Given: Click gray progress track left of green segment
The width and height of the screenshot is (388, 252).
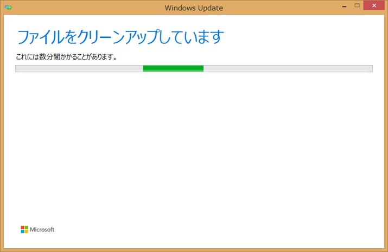Looking at the screenshot, I should pos(79,68).
